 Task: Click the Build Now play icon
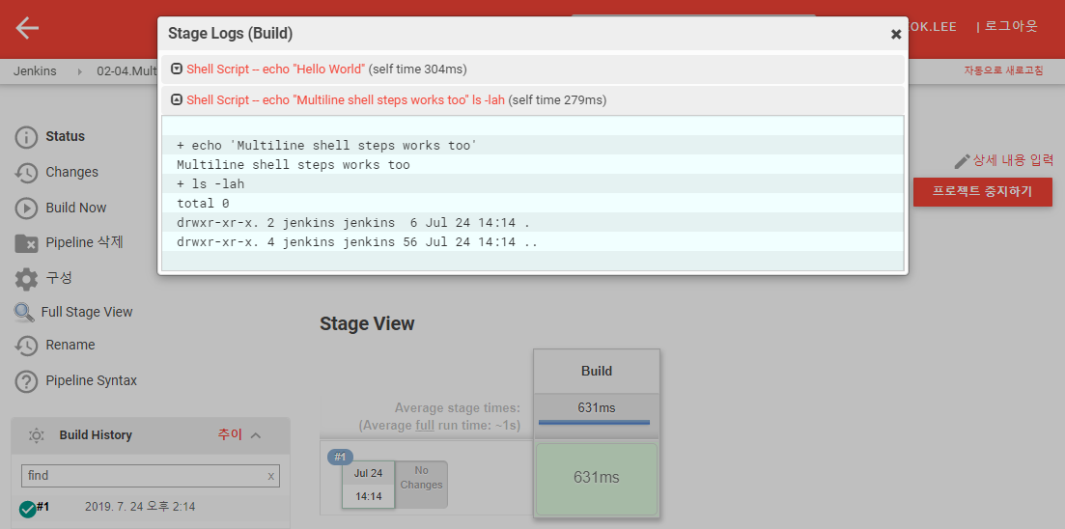coord(27,209)
